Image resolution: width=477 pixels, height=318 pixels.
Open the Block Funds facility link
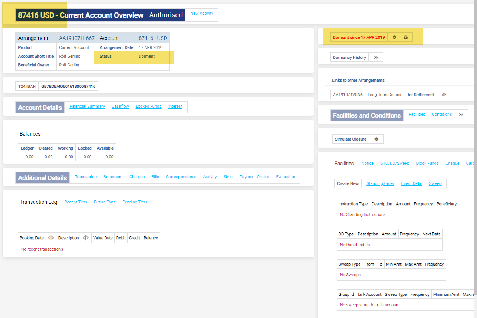point(427,164)
